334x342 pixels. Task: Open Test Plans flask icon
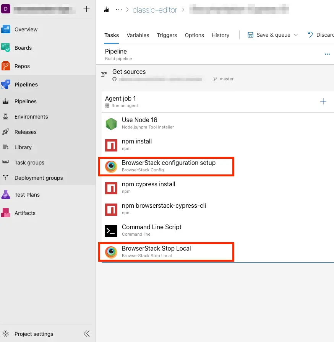tap(6, 195)
